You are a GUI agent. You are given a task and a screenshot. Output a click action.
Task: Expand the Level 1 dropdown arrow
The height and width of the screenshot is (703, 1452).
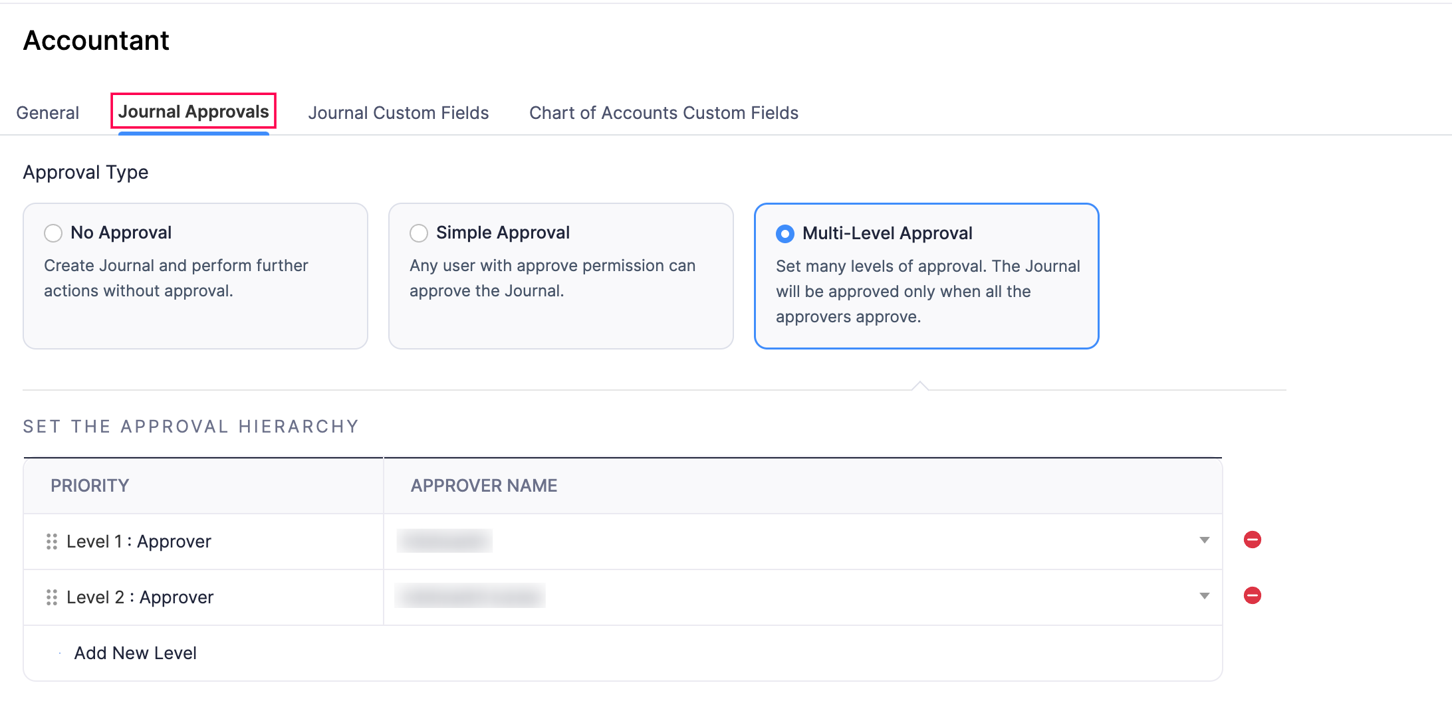[1203, 541]
